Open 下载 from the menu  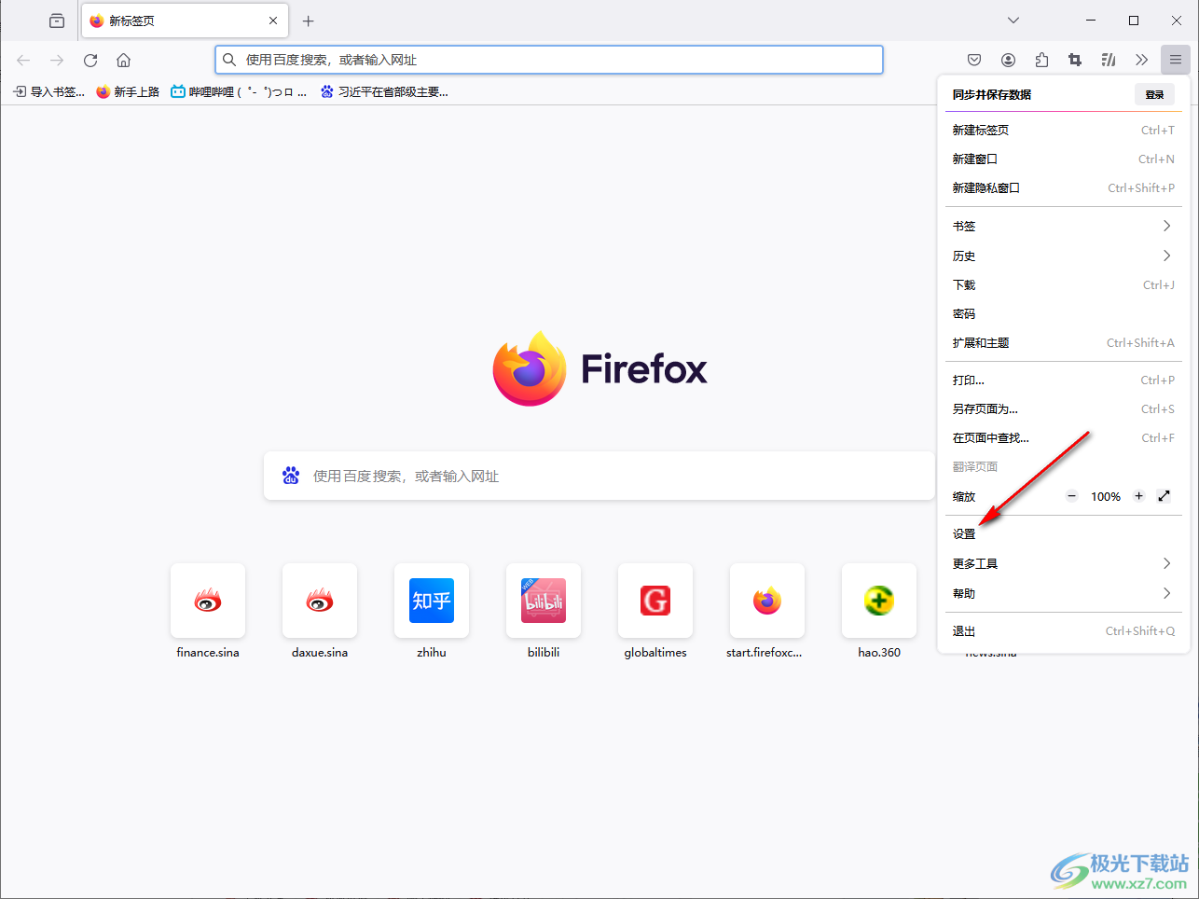coord(1063,284)
